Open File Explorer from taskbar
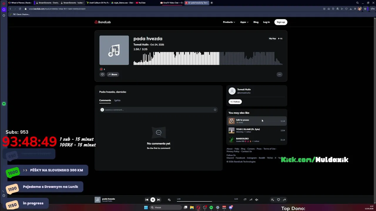376x211 pixels. (192, 207)
